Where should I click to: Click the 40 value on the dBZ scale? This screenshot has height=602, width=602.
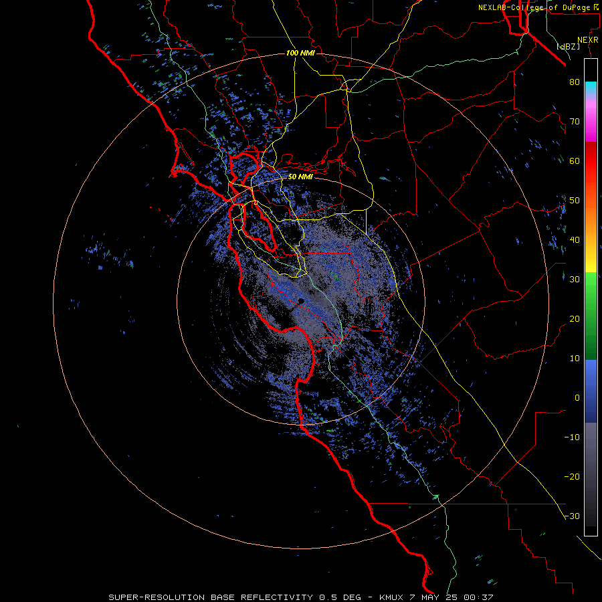[575, 240]
